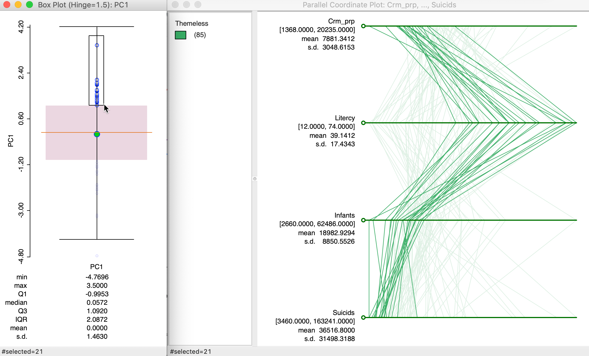The height and width of the screenshot is (356, 589).
Task: Click the Themeless legend title
Action: pyautogui.click(x=192, y=23)
